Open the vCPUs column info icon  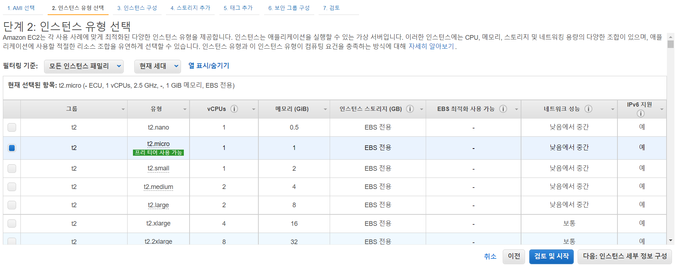point(234,109)
